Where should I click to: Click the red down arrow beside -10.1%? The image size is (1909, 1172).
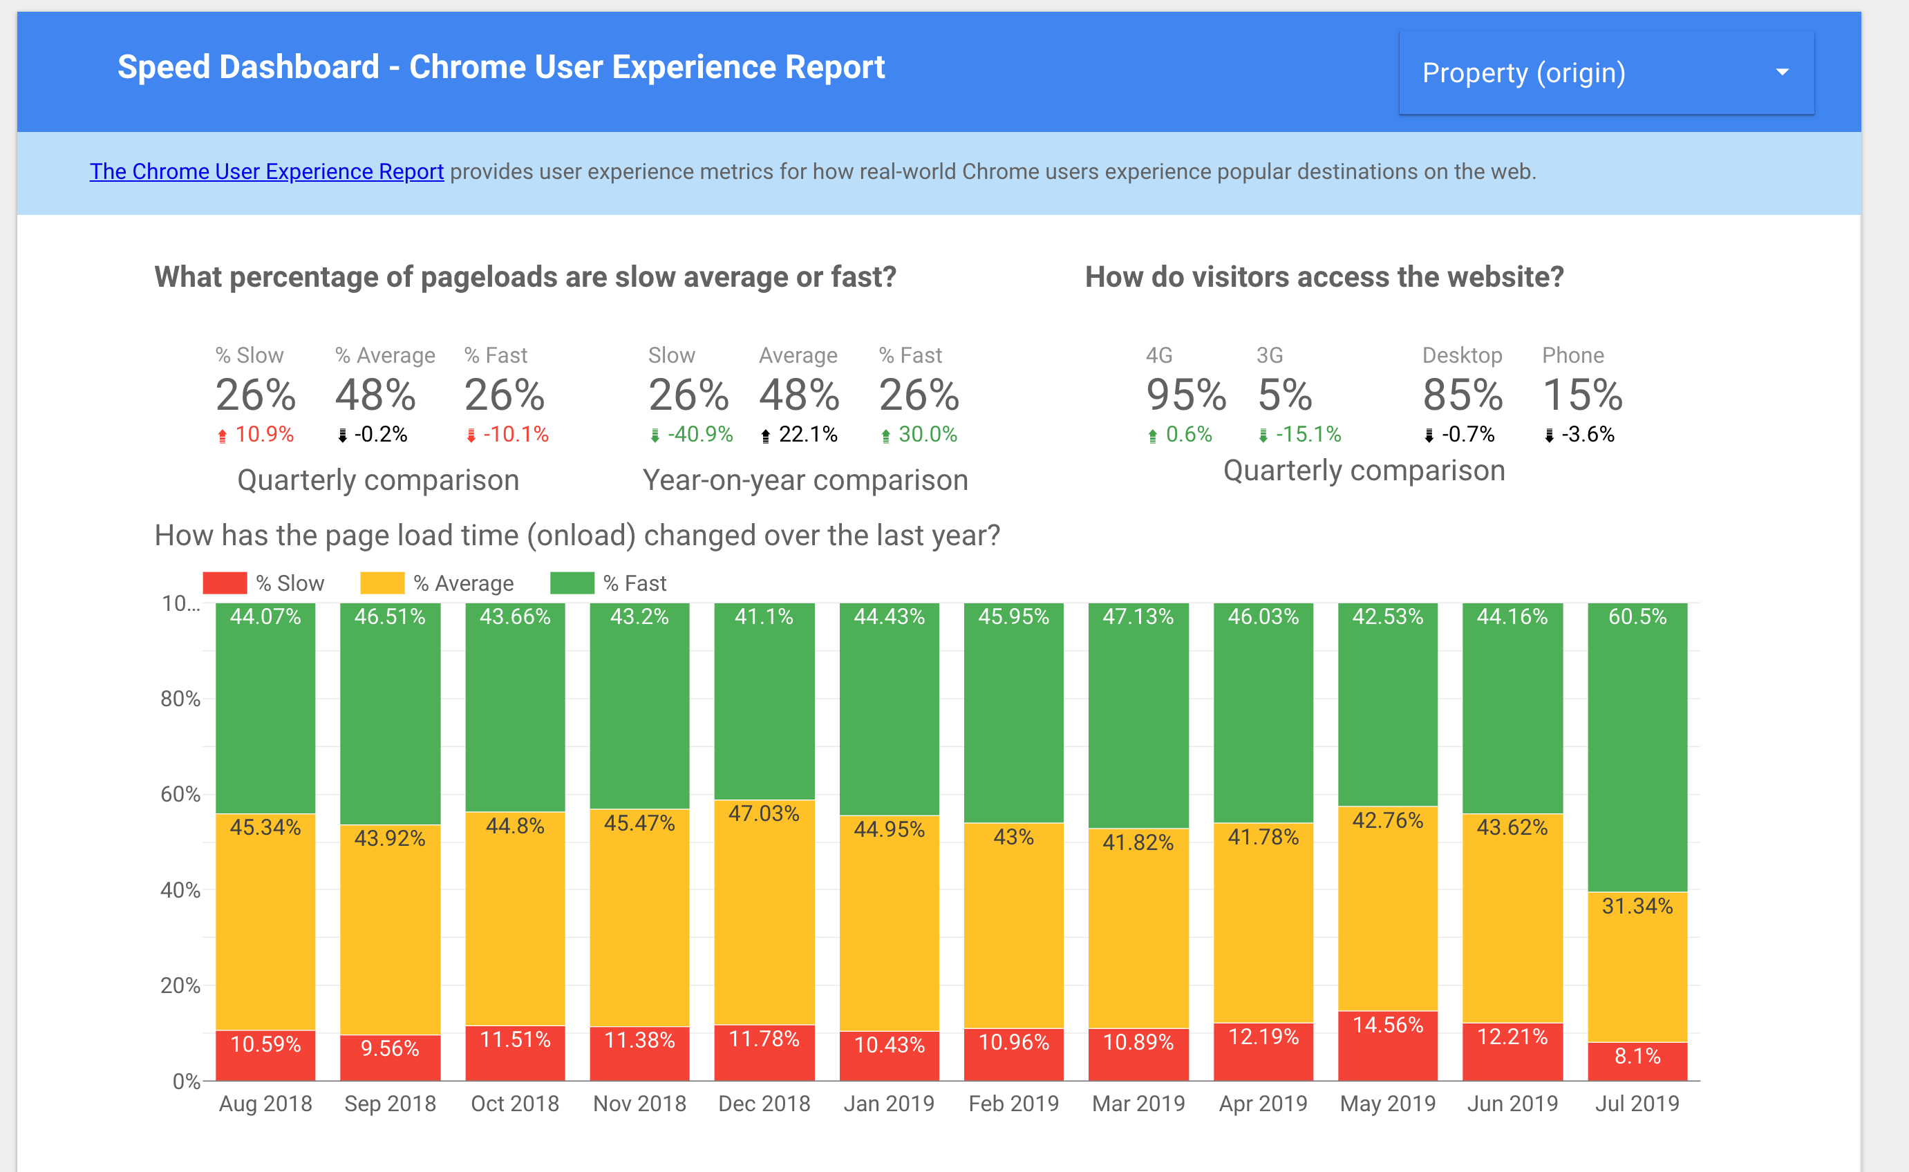471,437
